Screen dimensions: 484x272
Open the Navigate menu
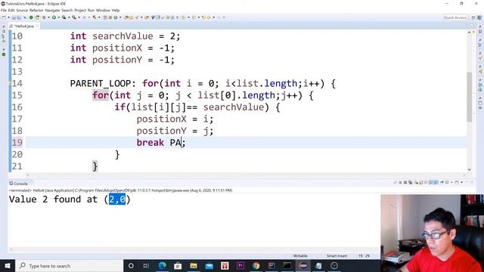click(x=52, y=10)
